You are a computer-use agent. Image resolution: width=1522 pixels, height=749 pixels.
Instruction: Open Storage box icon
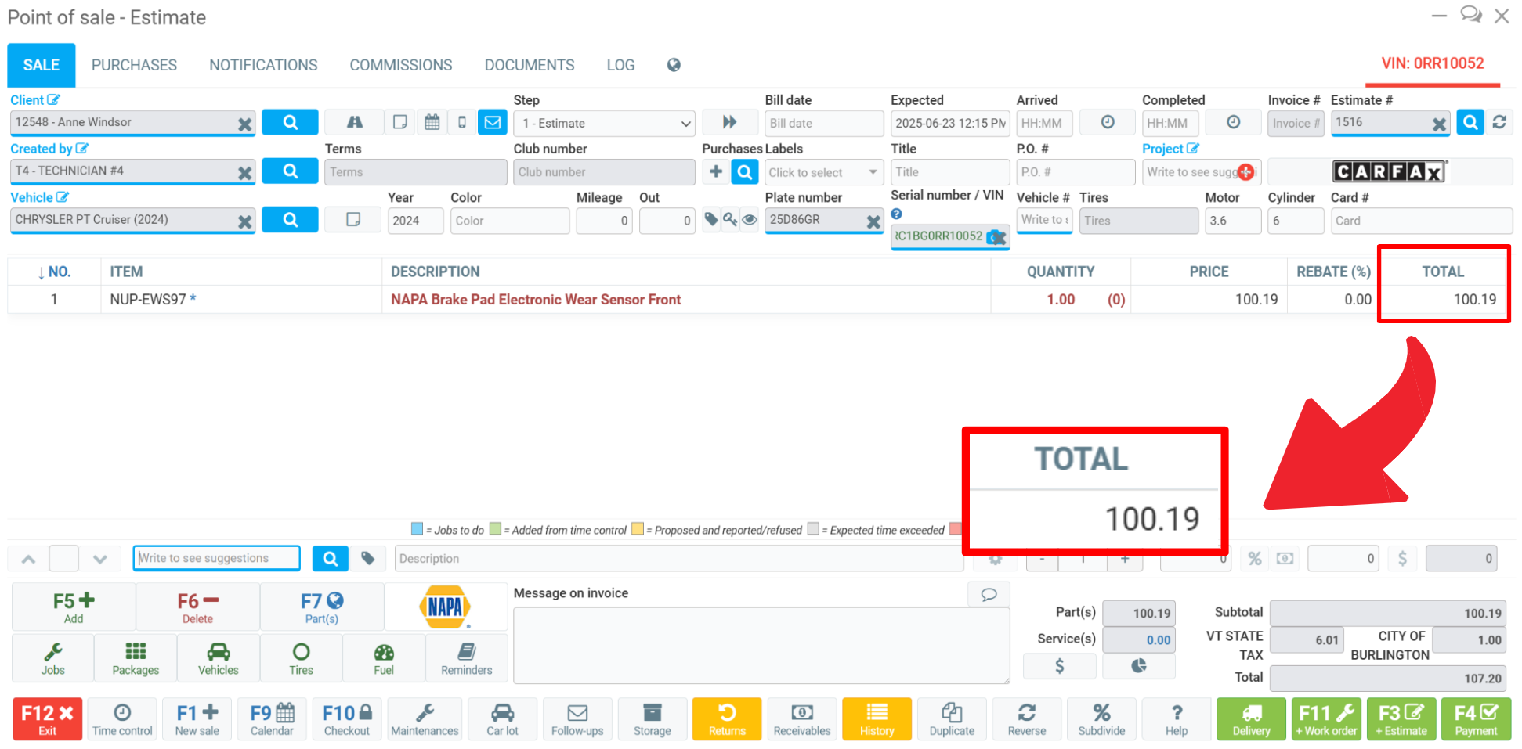point(652,718)
